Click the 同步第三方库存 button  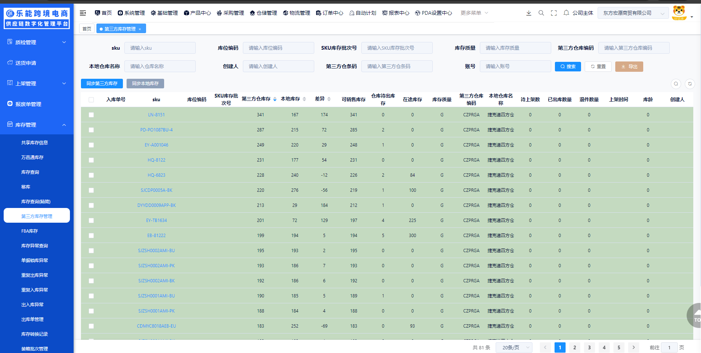pyautogui.click(x=102, y=84)
